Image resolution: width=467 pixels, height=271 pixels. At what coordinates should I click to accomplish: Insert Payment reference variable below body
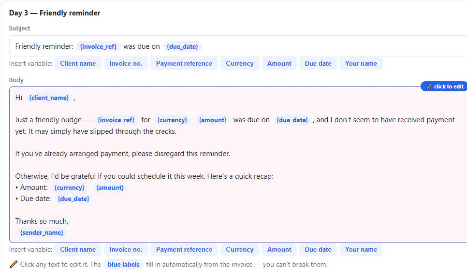coord(184,250)
